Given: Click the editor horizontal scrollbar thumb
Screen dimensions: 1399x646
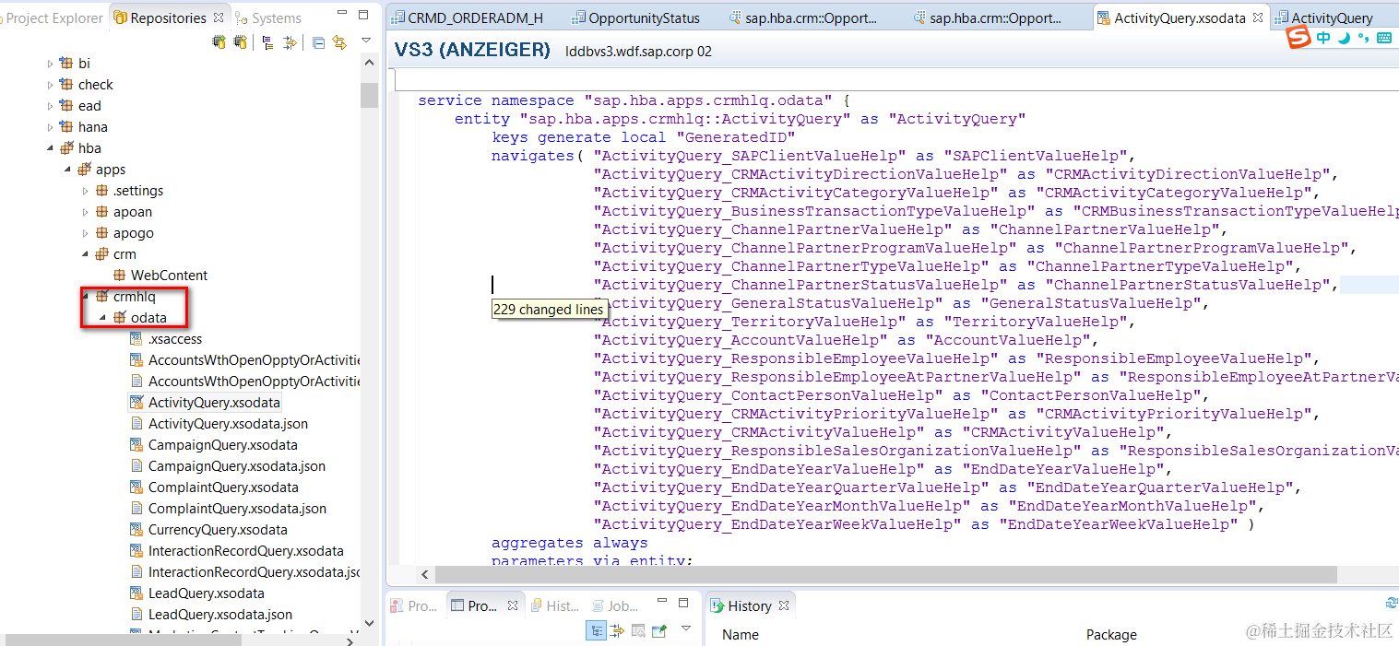Looking at the screenshot, I should (x=885, y=574).
